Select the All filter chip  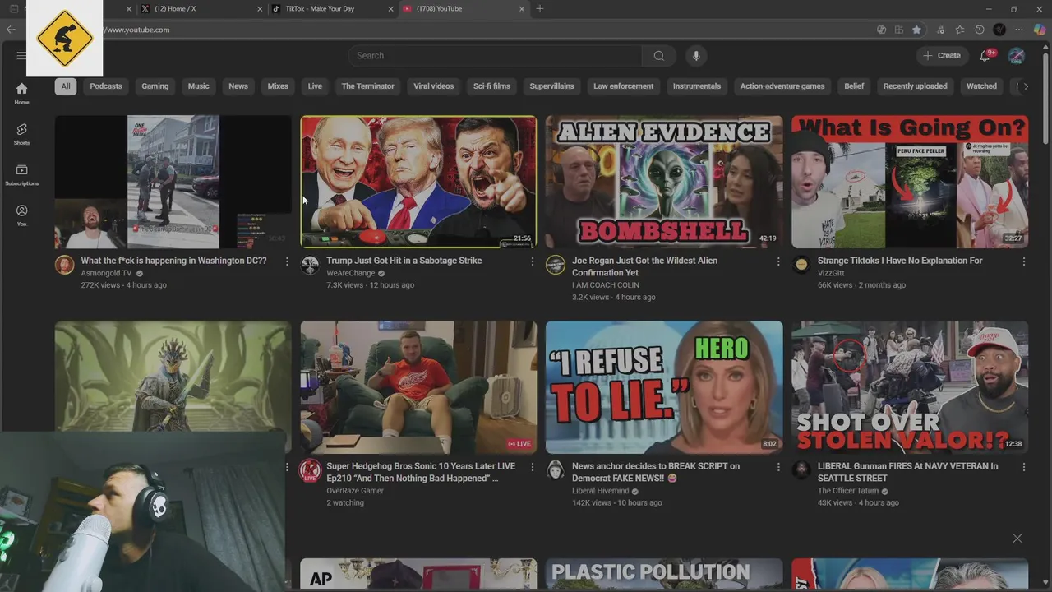click(66, 86)
